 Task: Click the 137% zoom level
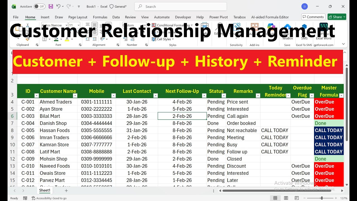[344, 198]
